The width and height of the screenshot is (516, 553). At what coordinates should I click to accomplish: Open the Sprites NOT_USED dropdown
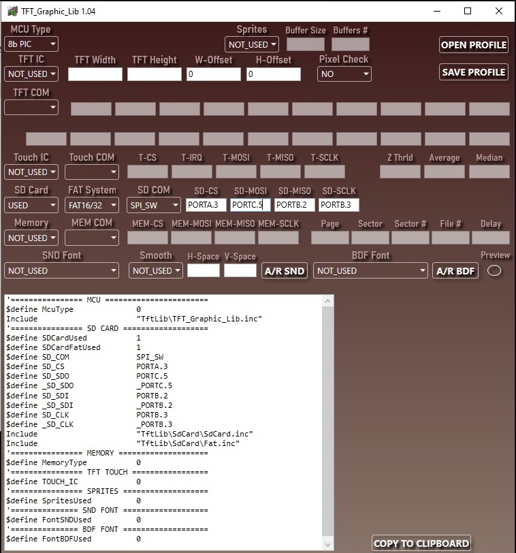(252, 45)
